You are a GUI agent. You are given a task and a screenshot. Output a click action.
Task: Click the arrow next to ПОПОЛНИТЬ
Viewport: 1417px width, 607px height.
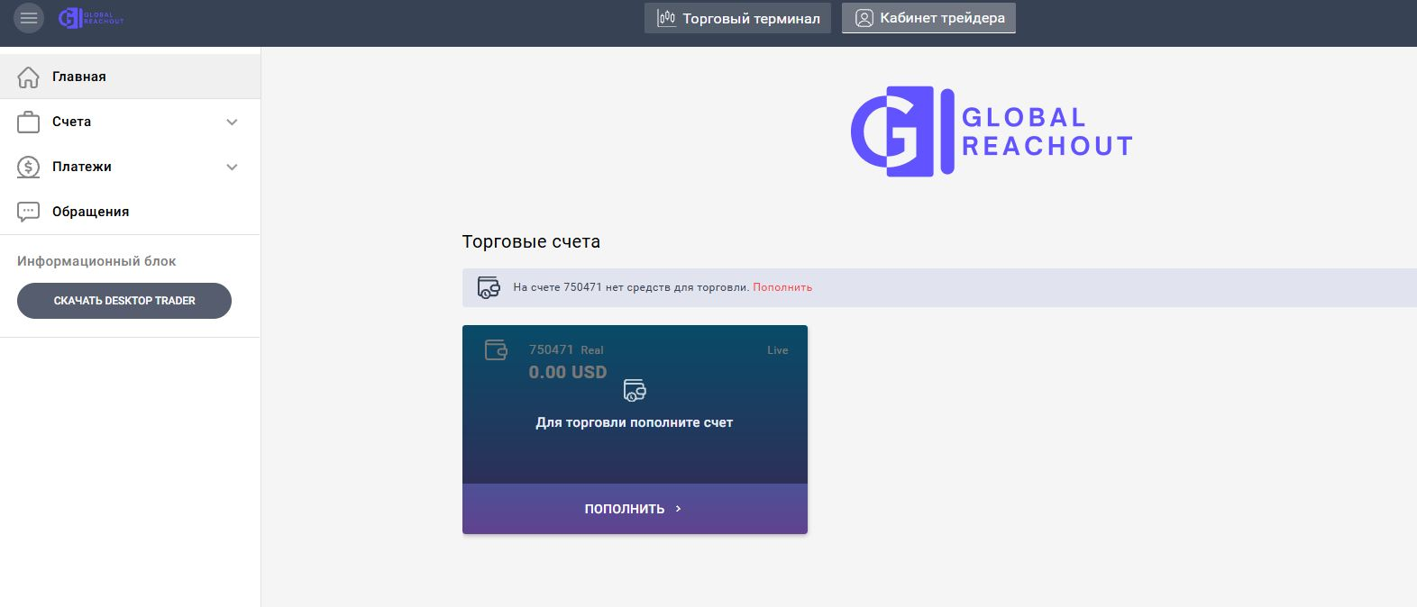(679, 509)
